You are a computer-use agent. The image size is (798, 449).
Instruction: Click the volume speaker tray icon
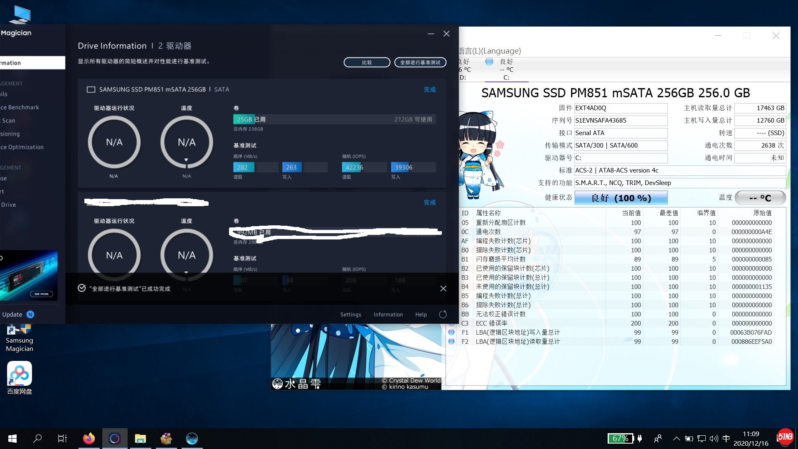click(x=714, y=439)
